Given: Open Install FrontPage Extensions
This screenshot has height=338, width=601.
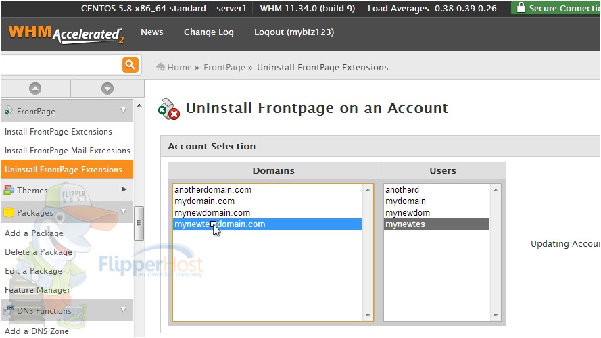Looking at the screenshot, I should pyautogui.click(x=58, y=132).
